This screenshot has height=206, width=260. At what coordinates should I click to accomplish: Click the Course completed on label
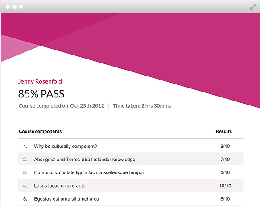[43, 106]
